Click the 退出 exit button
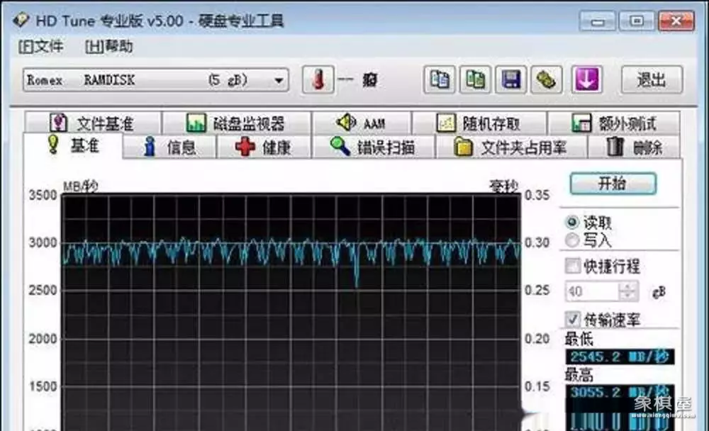The height and width of the screenshot is (431, 709). coord(652,79)
